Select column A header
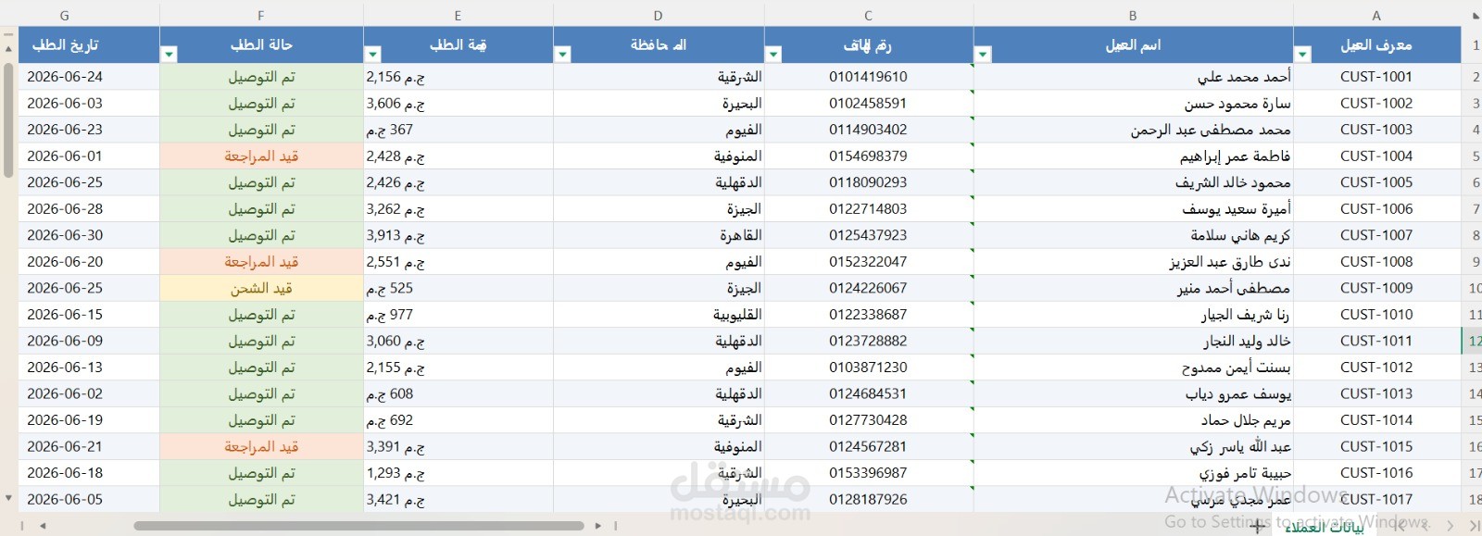The image size is (1482, 536). point(1376,16)
